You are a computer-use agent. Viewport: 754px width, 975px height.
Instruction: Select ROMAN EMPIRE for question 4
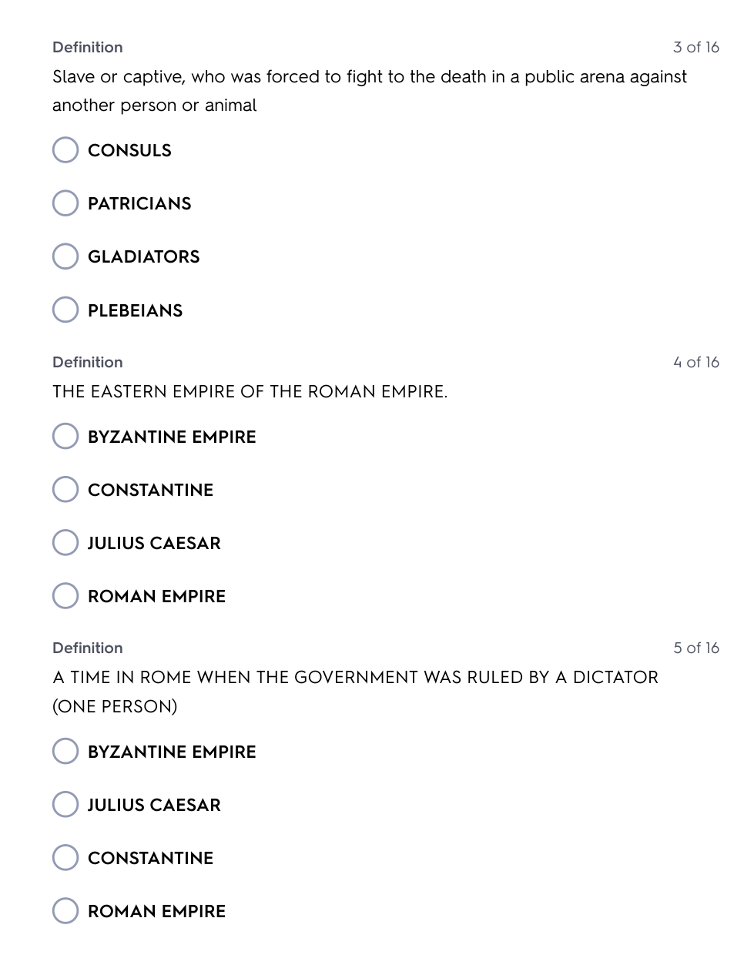point(65,596)
